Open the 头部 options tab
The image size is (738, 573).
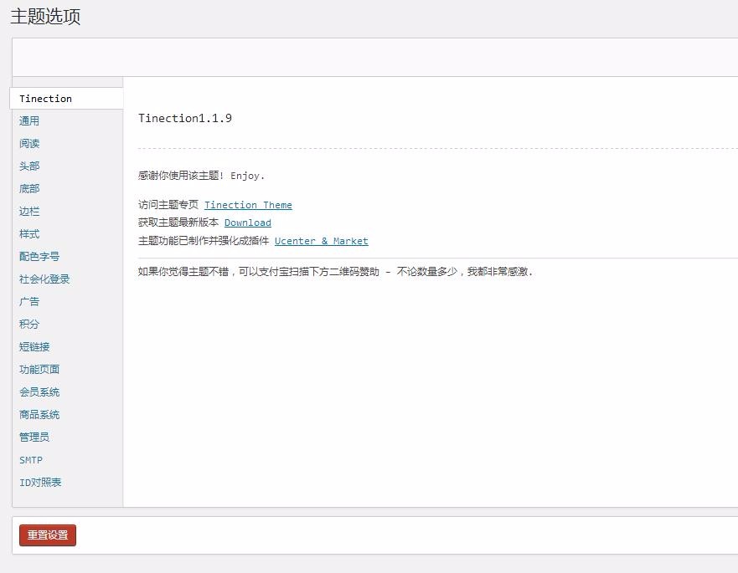pos(29,166)
